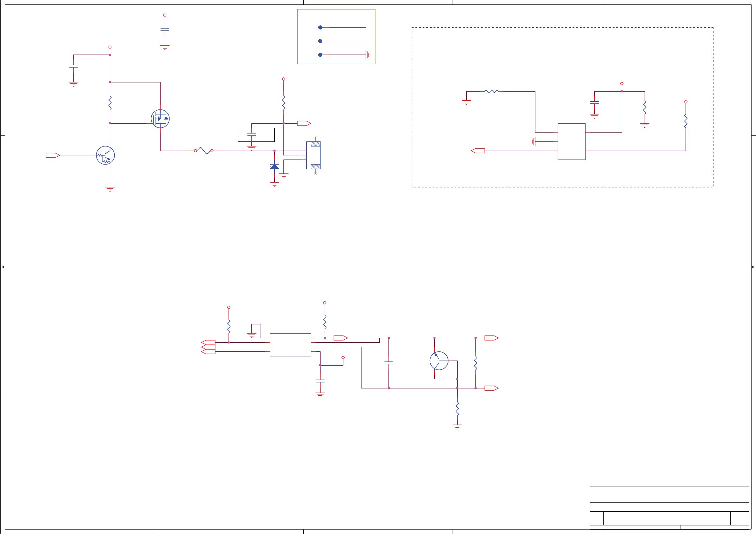Click the horizontal resistor inside dashed box

[492, 91]
